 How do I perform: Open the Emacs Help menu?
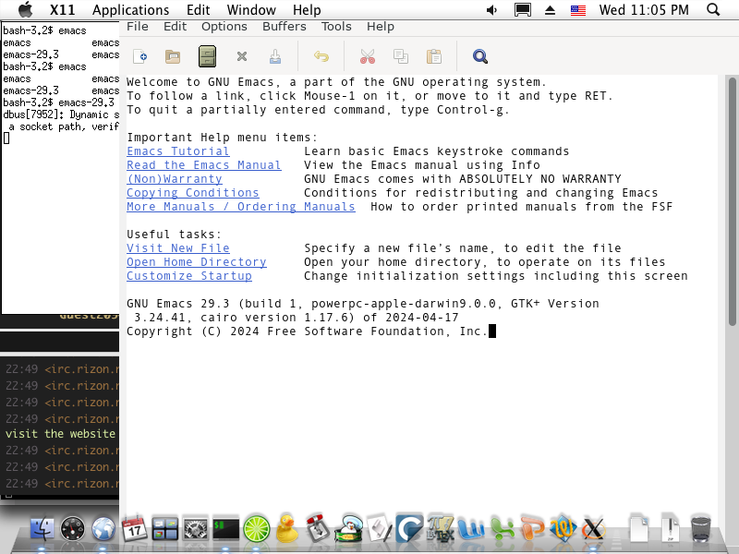tap(381, 27)
